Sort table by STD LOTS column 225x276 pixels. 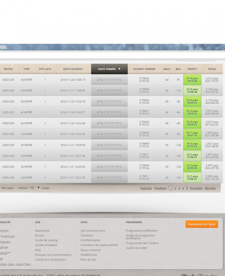pos(45,69)
